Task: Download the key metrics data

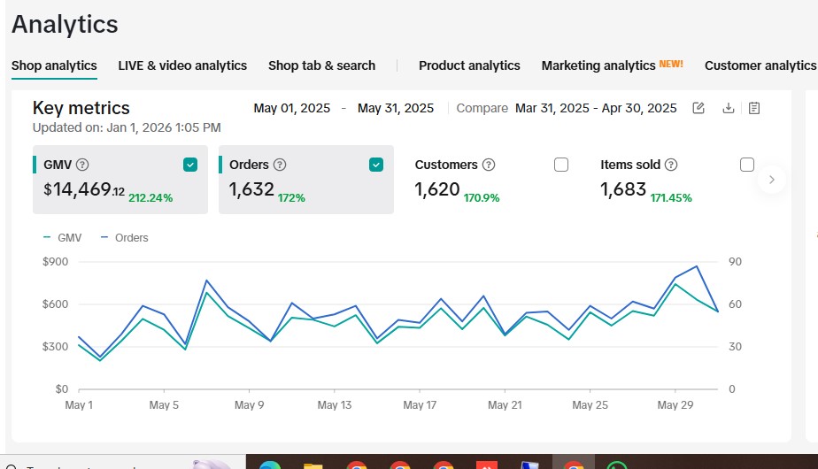Action: [729, 108]
